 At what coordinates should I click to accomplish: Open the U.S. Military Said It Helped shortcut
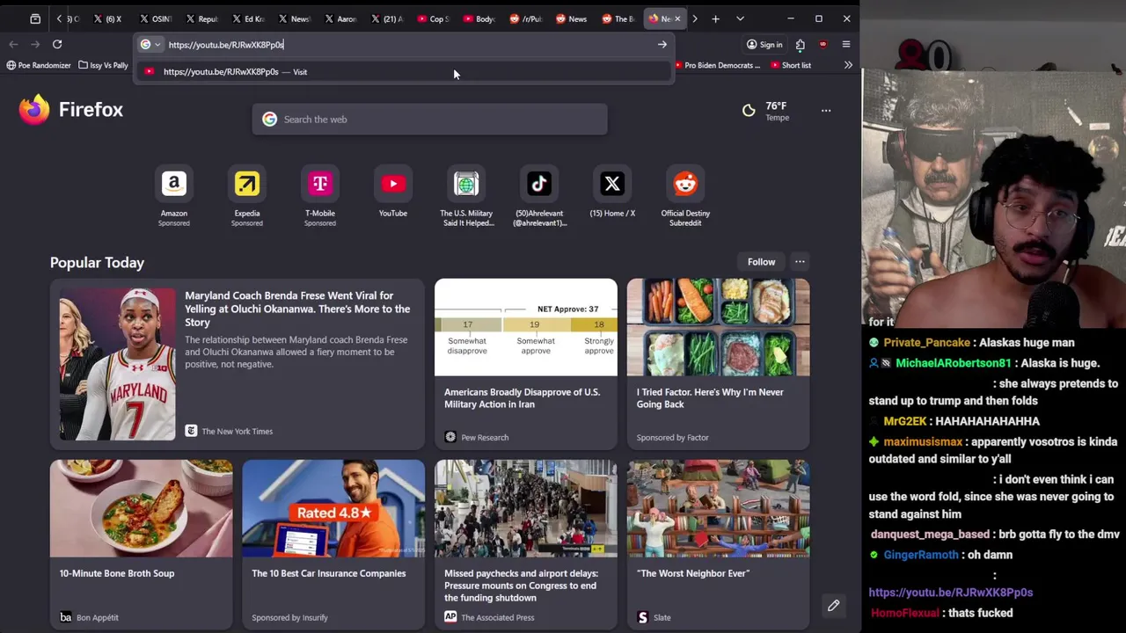pyautogui.click(x=466, y=195)
